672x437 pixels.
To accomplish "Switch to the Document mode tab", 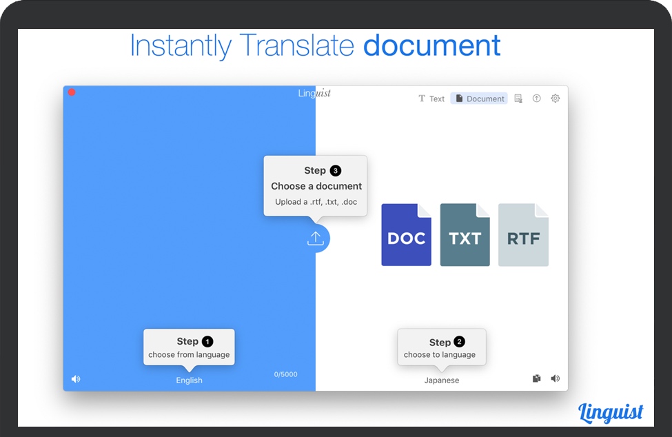I will [480, 99].
